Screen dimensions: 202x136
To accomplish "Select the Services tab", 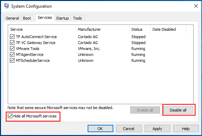I will pos(45,17).
